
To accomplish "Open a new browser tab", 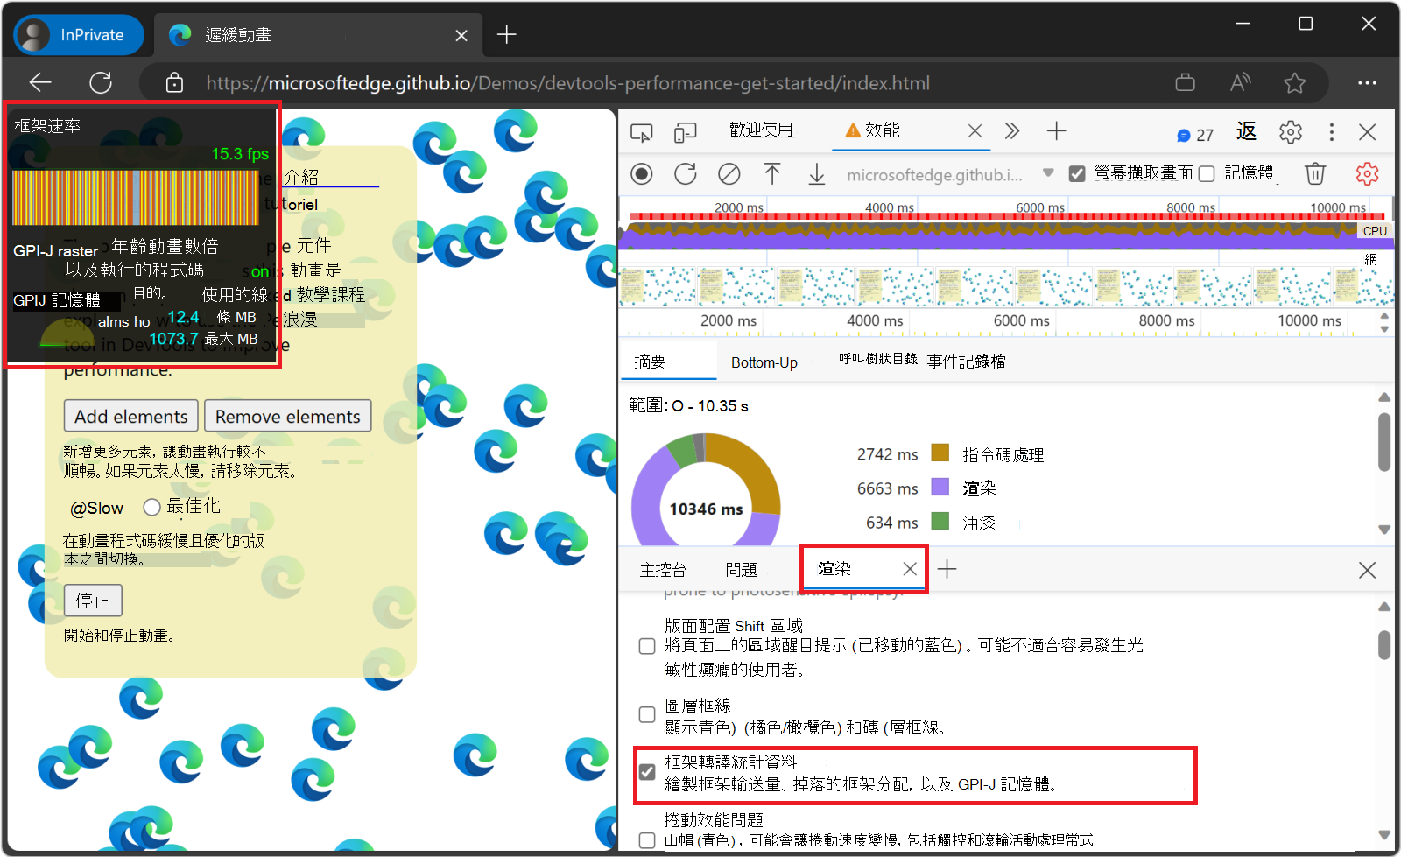I will [506, 35].
